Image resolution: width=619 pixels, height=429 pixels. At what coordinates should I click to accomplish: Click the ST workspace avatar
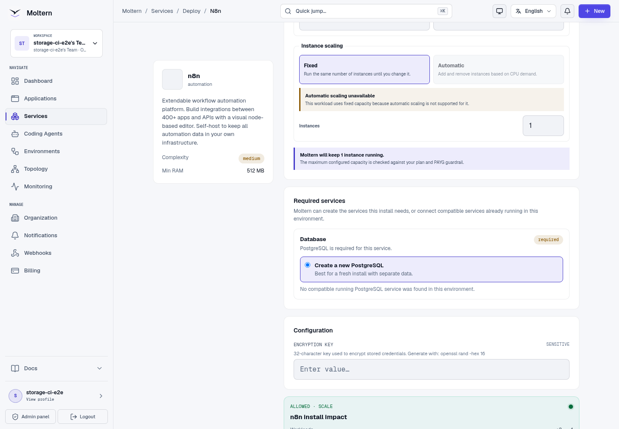[22, 43]
